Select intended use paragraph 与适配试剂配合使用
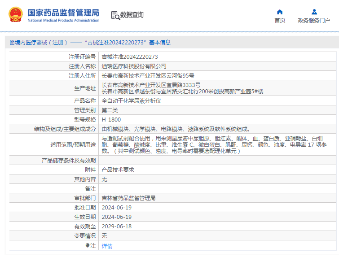This screenshot has height=257, width=339. [x=214, y=145]
